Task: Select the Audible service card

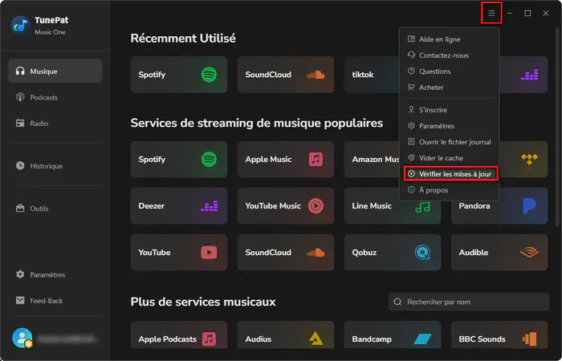Action: [499, 253]
